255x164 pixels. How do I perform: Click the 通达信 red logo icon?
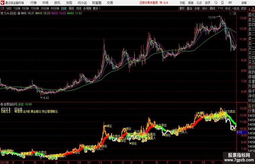coord(2,3)
